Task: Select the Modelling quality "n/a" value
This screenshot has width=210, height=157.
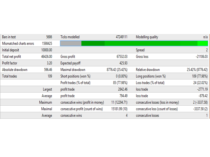Action: (x=205, y=37)
